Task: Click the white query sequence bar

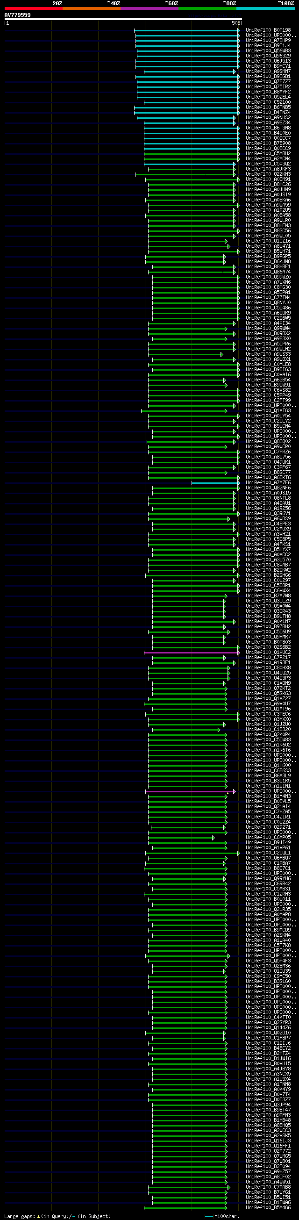Action: (x=123, y=20)
